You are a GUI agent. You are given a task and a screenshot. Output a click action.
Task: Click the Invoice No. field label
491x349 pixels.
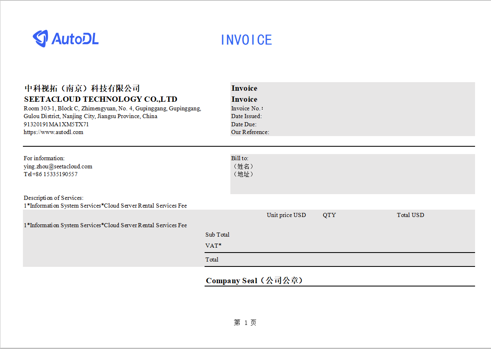pyautogui.click(x=247, y=108)
